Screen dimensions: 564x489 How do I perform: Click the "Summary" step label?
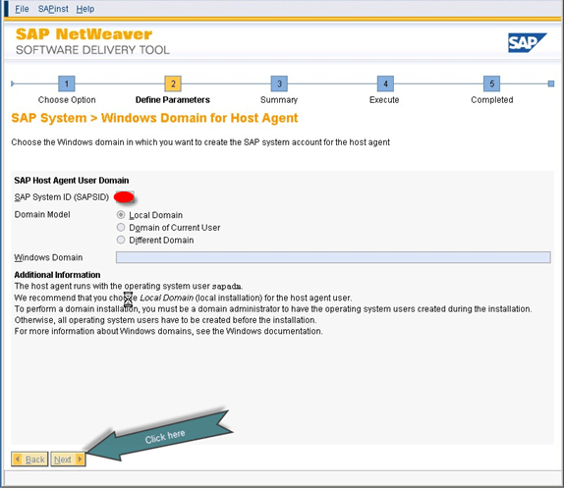click(x=279, y=100)
